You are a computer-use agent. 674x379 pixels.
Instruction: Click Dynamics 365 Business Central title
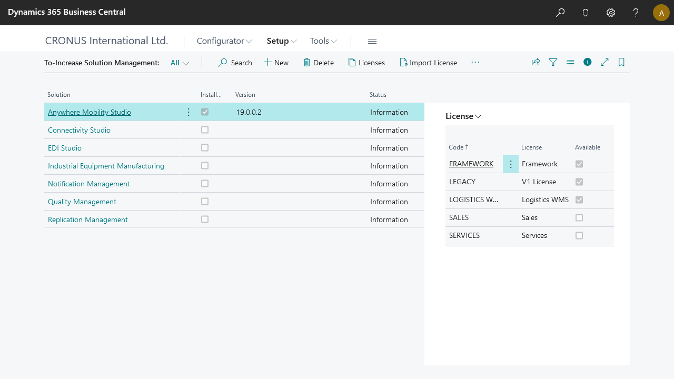coord(67,12)
